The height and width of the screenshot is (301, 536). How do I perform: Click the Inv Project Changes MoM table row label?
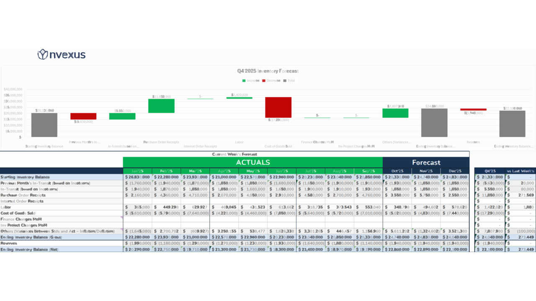[x=23, y=225]
